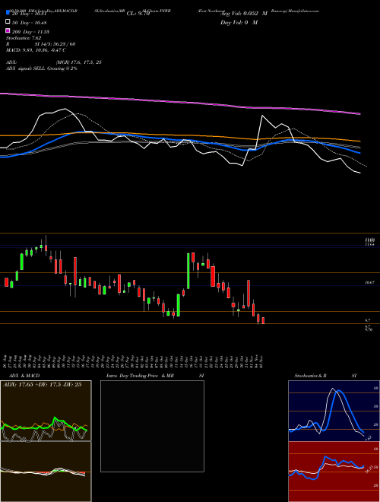The height and width of the screenshot is (502, 380).
Task: Click the '(MGR) 17.6, 17.5, 25' ADX values
Action: pyautogui.click(x=79, y=62)
